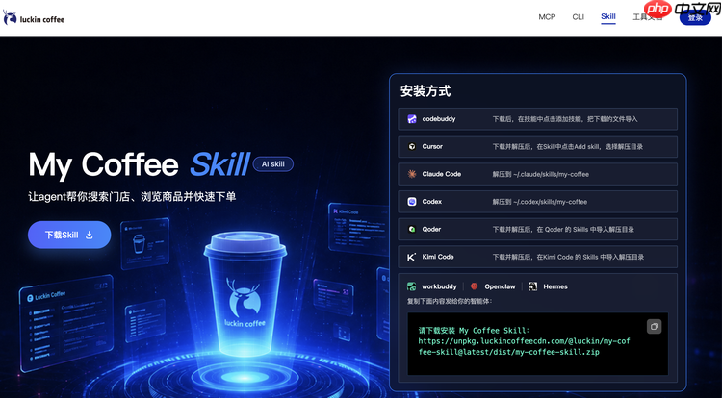Click the Openclaw red icon

click(474, 286)
